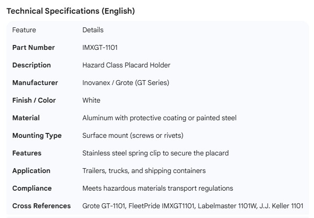
Task: Click the Technical Specifications (English) heading
Action: point(70,11)
